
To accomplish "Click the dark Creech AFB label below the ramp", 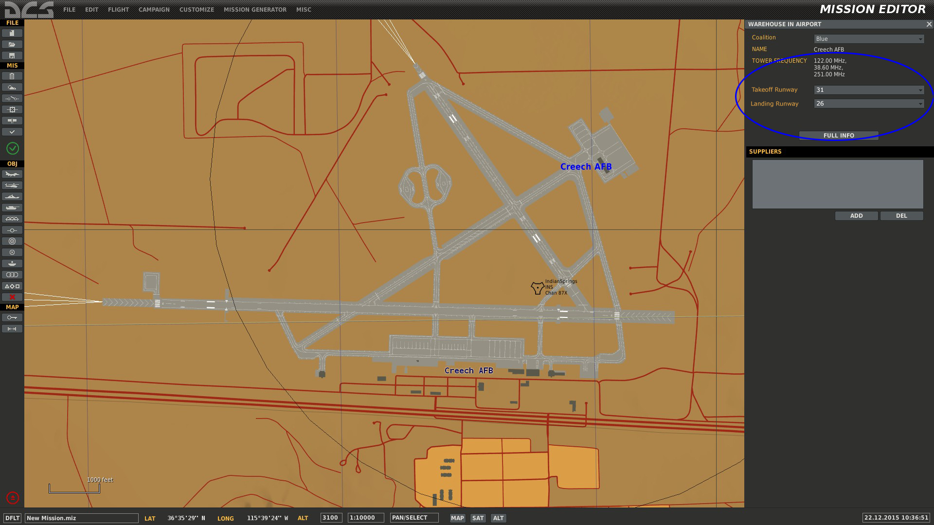I will [x=468, y=370].
